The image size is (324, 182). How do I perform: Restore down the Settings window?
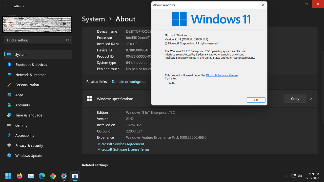[x=306, y=4]
